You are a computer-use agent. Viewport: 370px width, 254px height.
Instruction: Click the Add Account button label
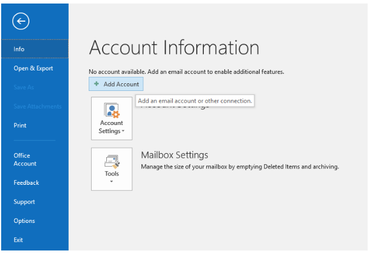[x=122, y=84]
